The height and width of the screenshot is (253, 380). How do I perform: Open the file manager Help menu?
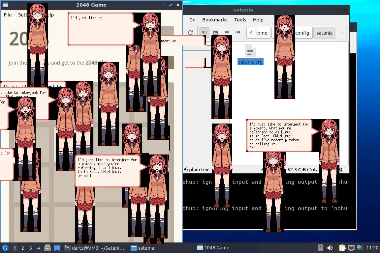click(258, 20)
